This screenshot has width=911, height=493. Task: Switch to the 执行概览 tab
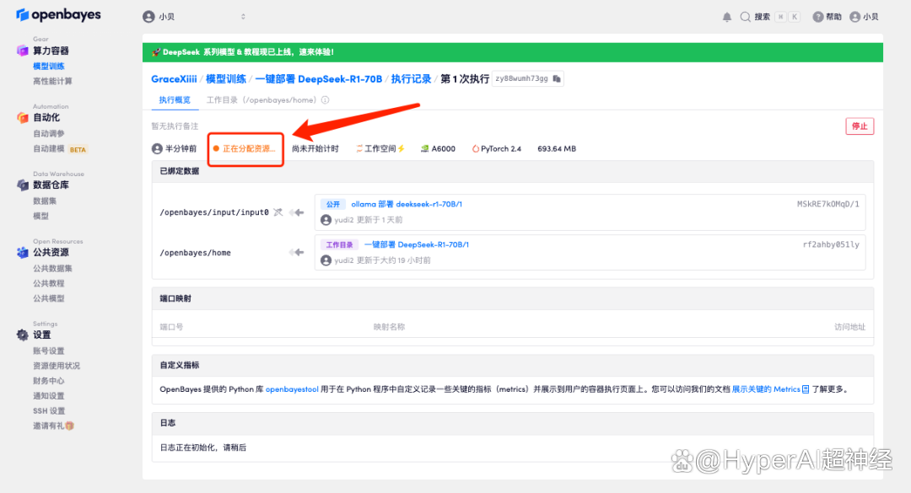pyautogui.click(x=175, y=100)
